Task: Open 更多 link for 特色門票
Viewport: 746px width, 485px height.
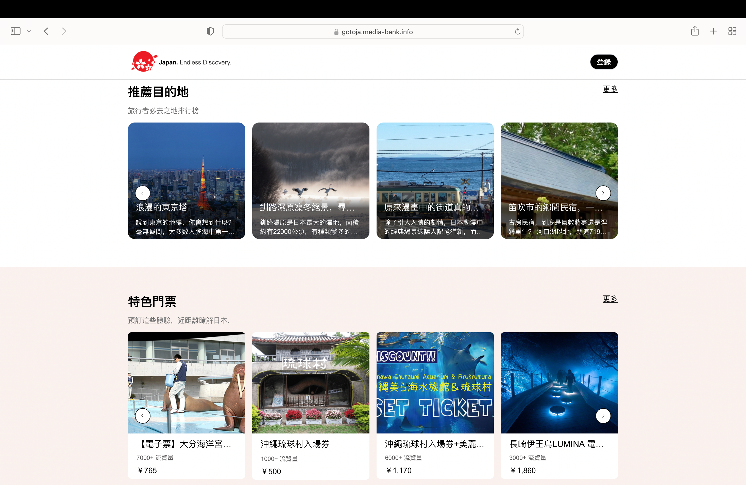Action: 610,299
